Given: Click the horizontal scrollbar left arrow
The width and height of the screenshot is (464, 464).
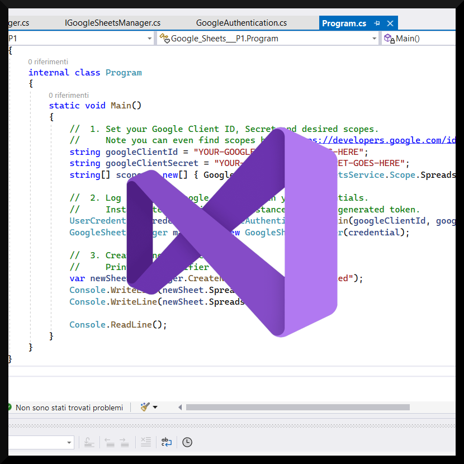Looking at the screenshot, I should coord(180,408).
